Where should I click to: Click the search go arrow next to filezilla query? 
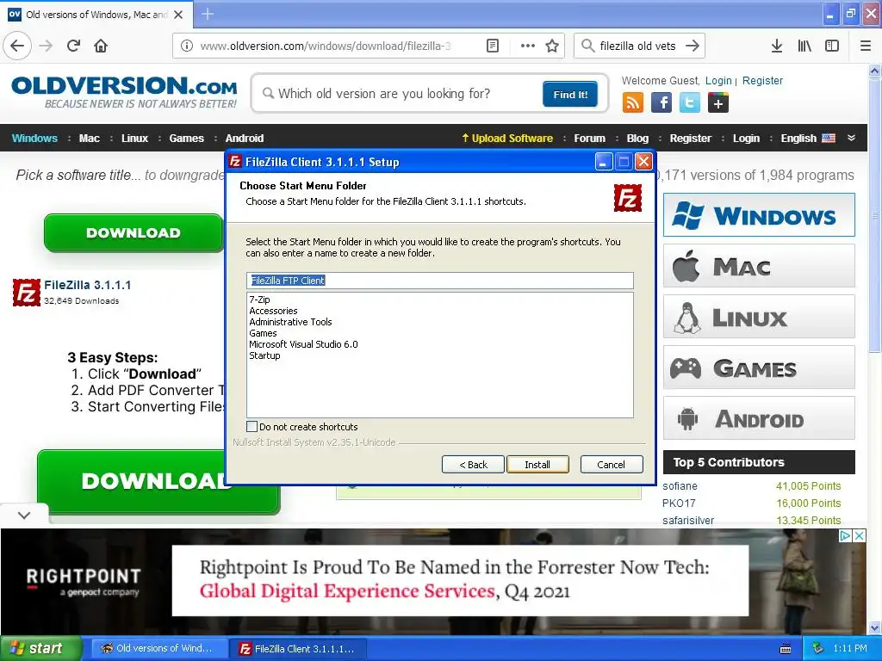point(693,46)
